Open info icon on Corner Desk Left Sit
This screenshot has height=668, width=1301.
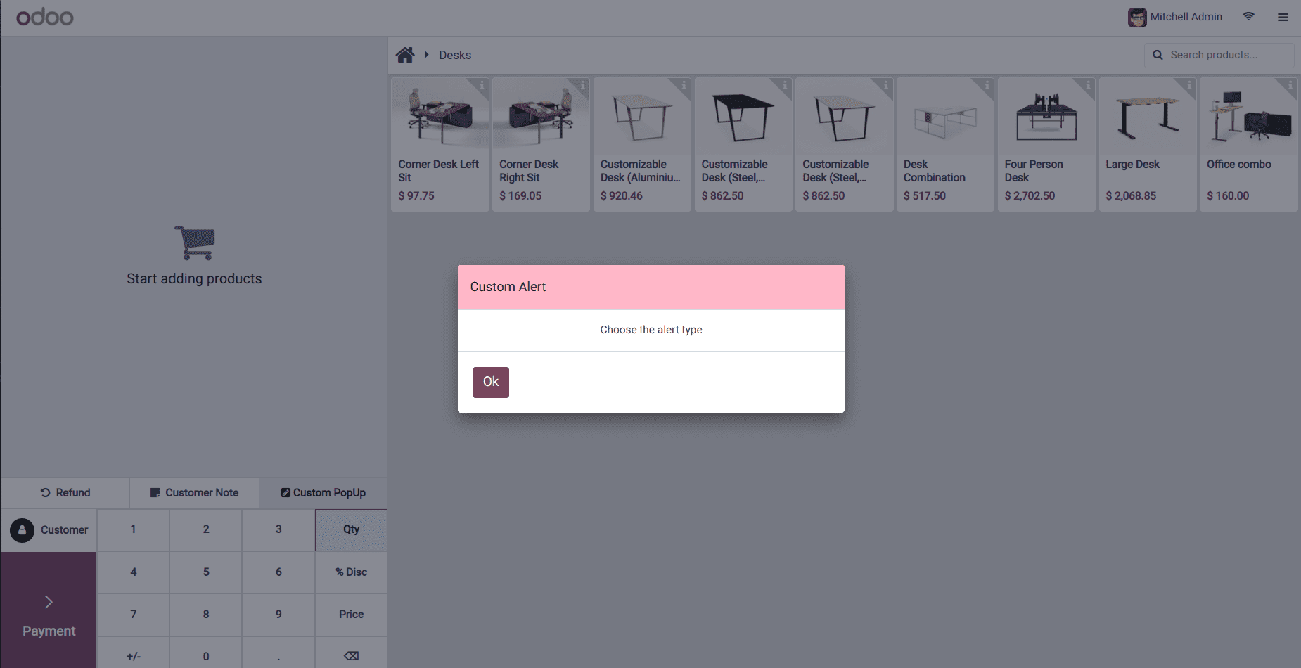coord(482,85)
